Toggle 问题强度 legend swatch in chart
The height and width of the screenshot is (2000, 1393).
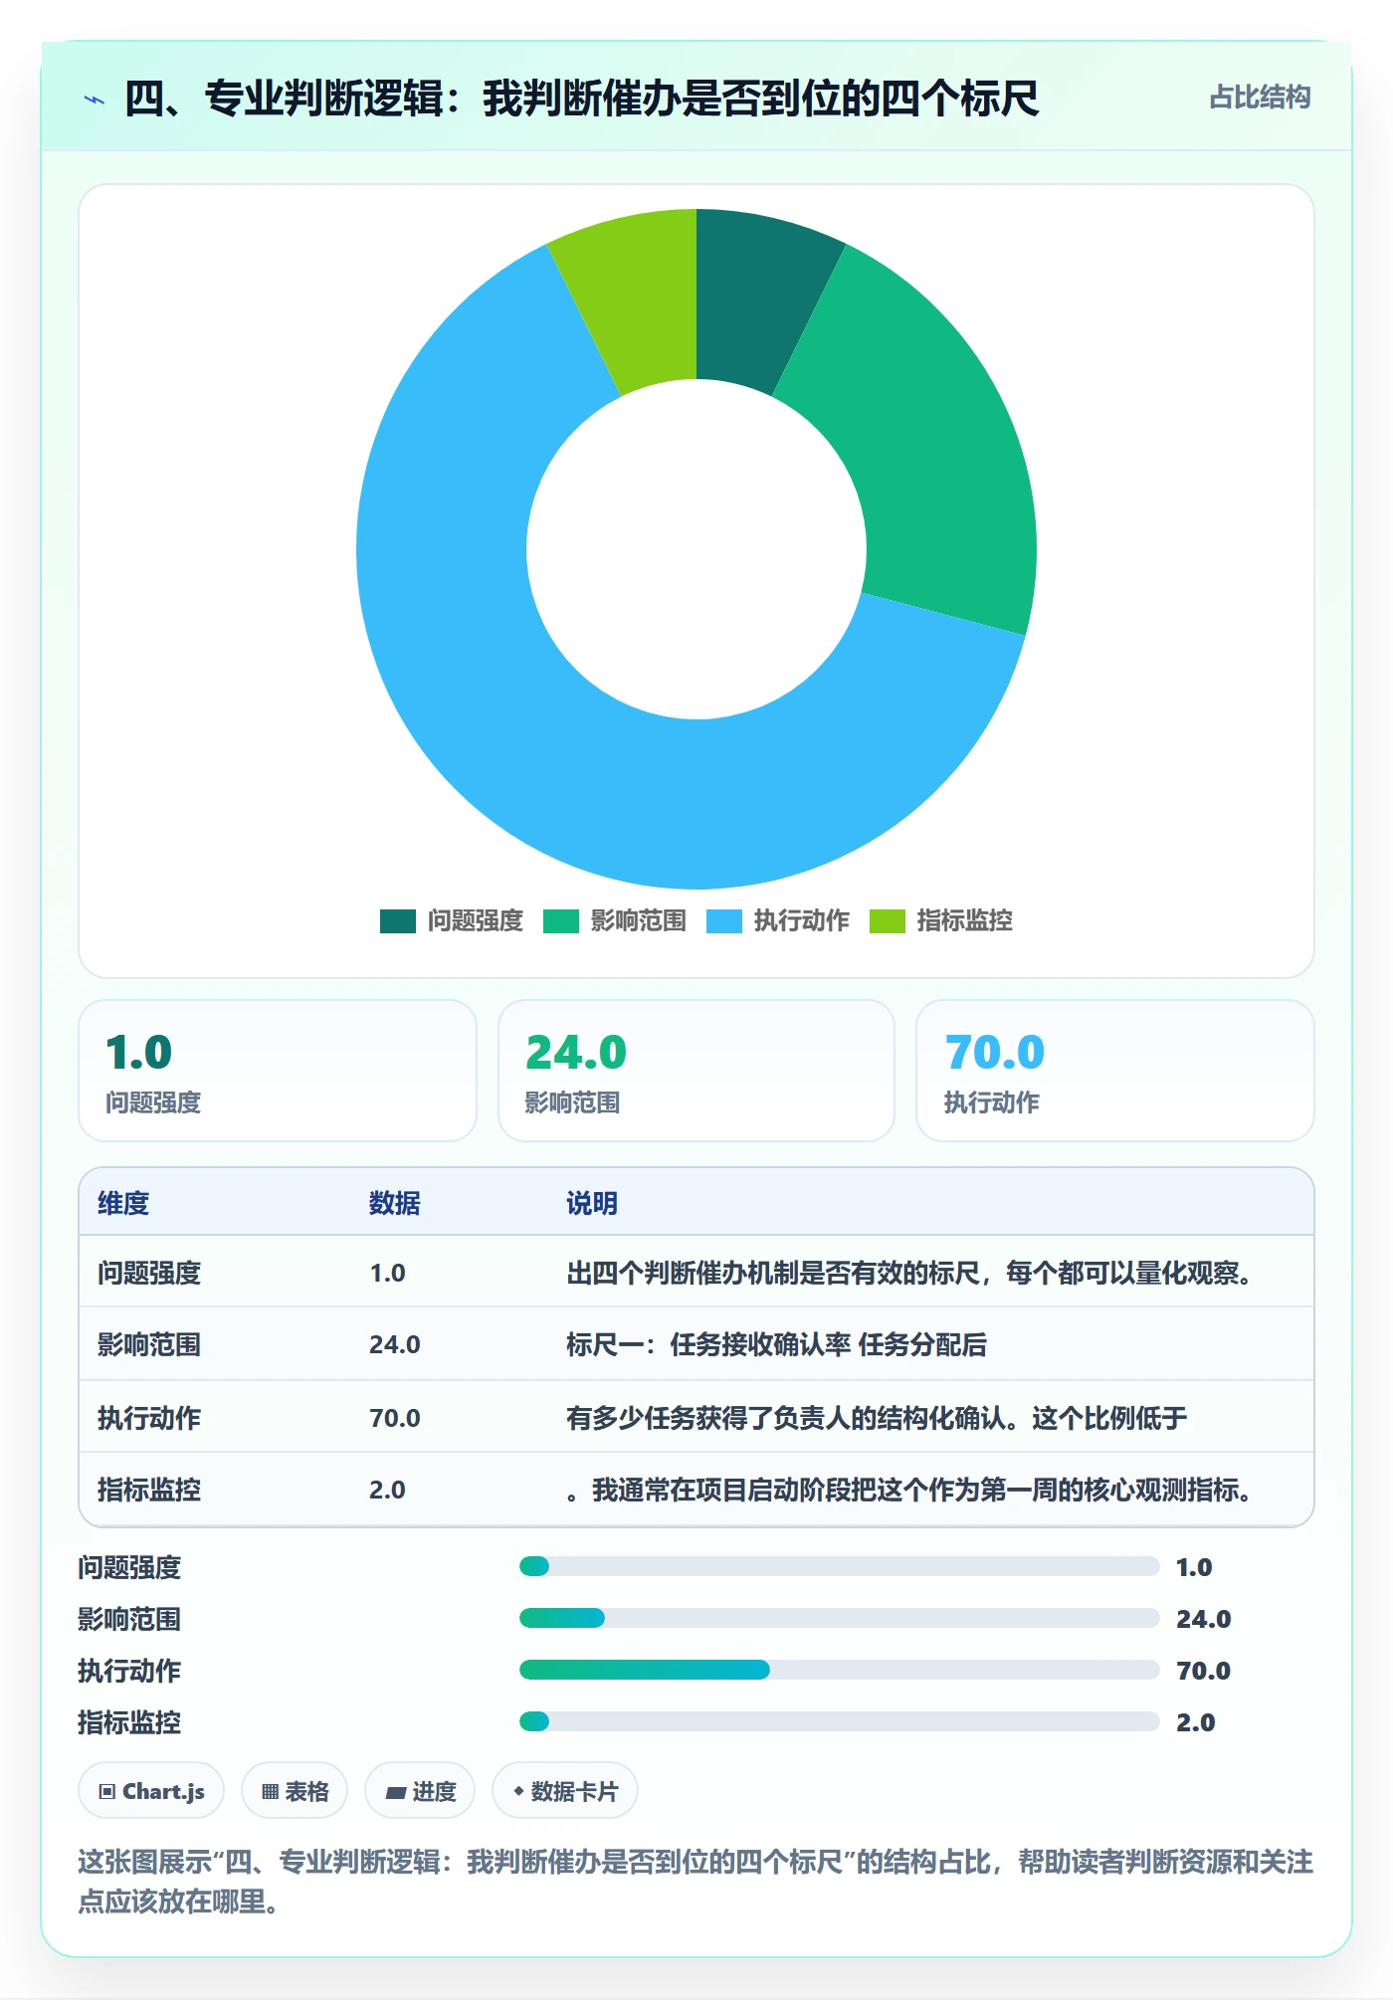(x=398, y=921)
